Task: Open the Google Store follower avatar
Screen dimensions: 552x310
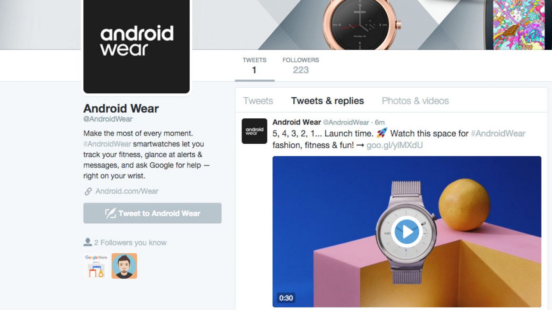Action: 96,266
